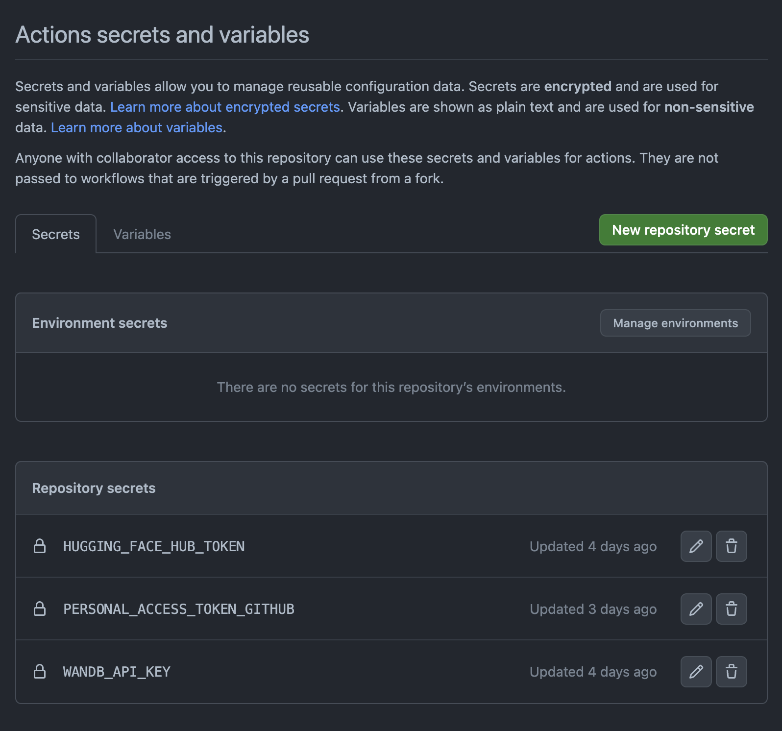The image size is (782, 731).
Task: Switch to the Variables tab
Action: click(142, 234)
